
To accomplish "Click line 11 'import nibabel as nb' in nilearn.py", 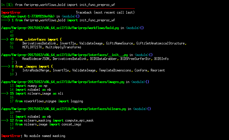I will [33, 117].
